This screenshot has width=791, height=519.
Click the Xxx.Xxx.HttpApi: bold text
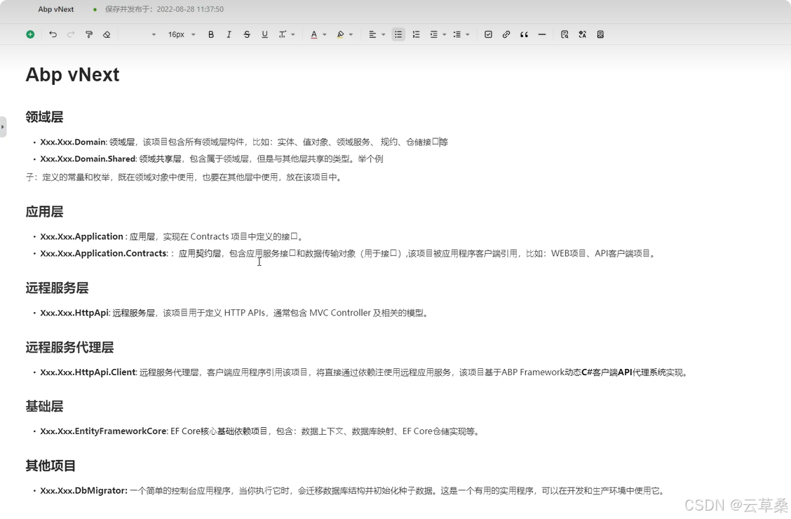coord(75,313)
